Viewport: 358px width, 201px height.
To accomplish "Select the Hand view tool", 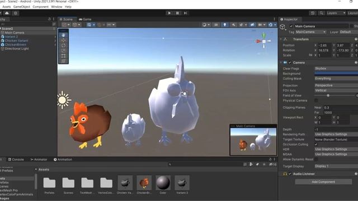I will pos(63,35).
